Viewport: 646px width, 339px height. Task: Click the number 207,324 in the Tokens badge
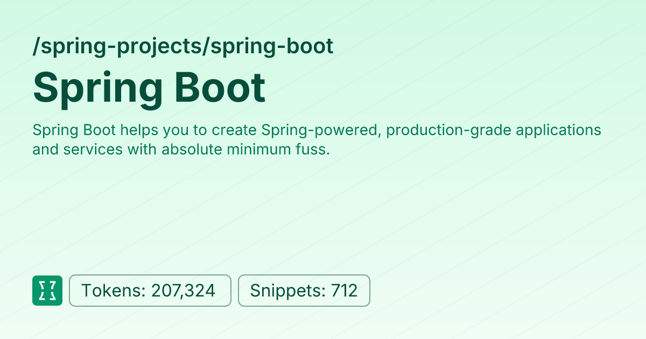tap(183, 291)
